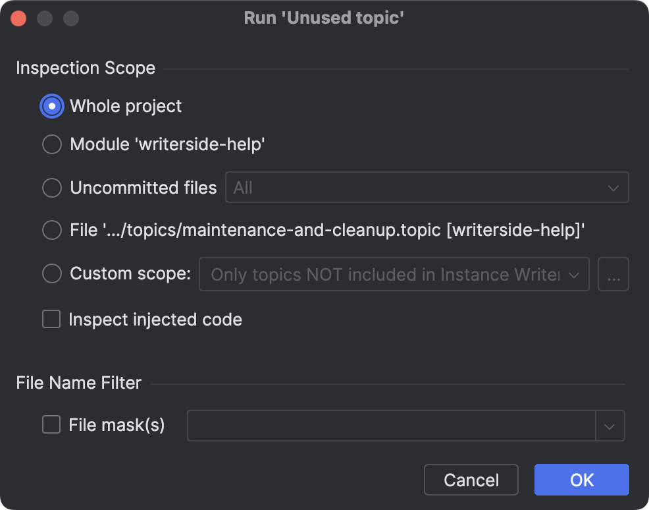This screenshot has width=649, height=510.
Task: Click the Inspection Scope section header
Action: [x=86, y=68]
